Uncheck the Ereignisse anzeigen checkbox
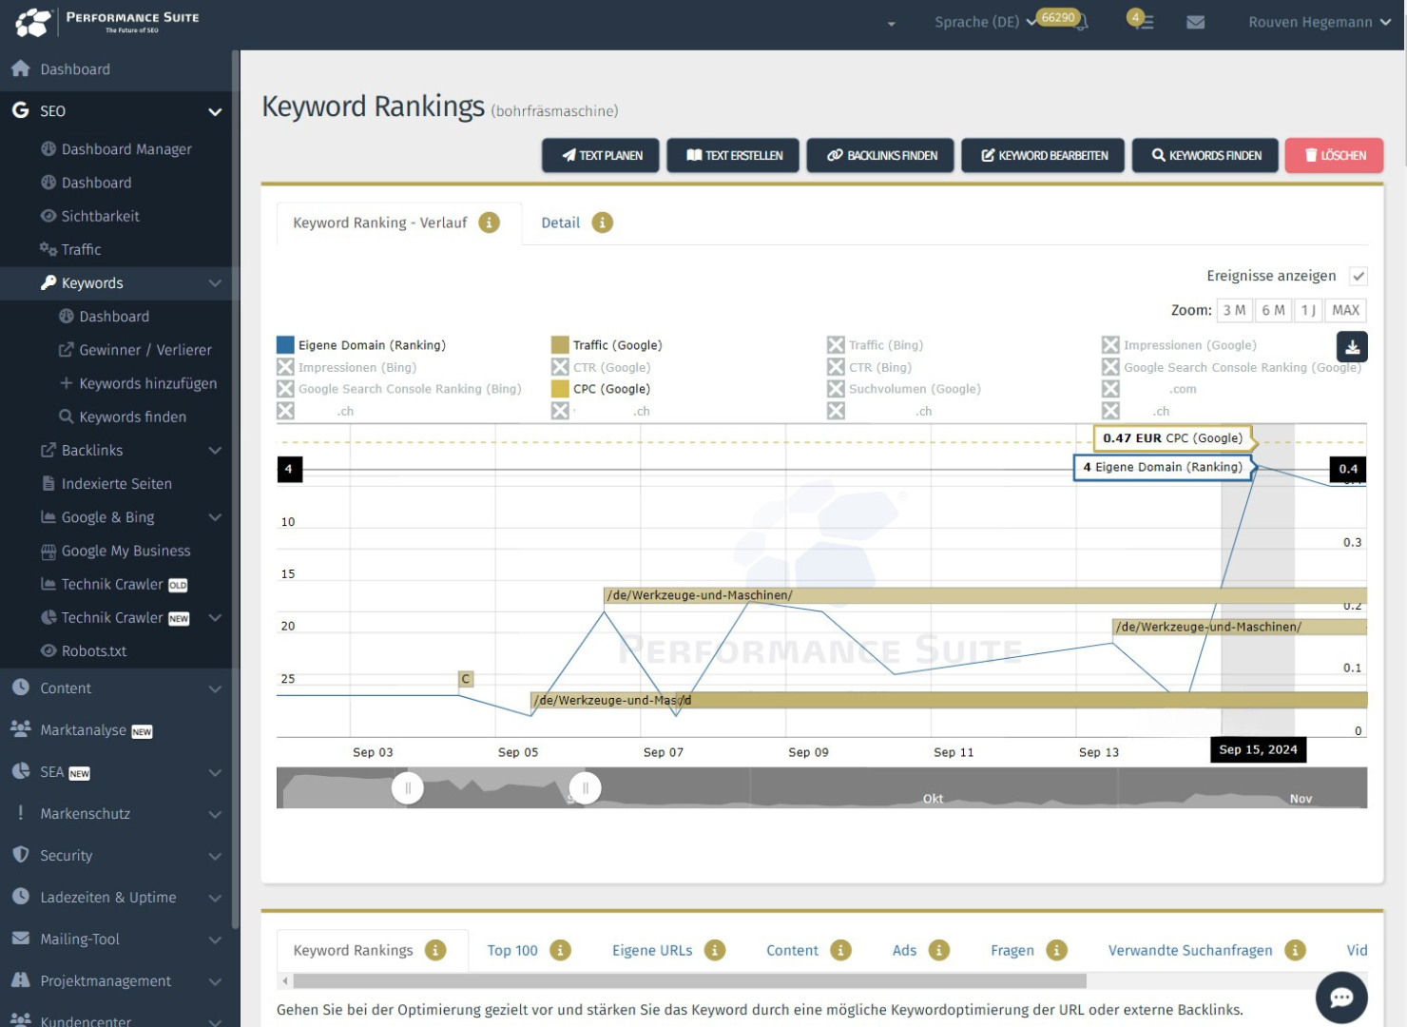1407x1027 pixels. point(1359,276)
